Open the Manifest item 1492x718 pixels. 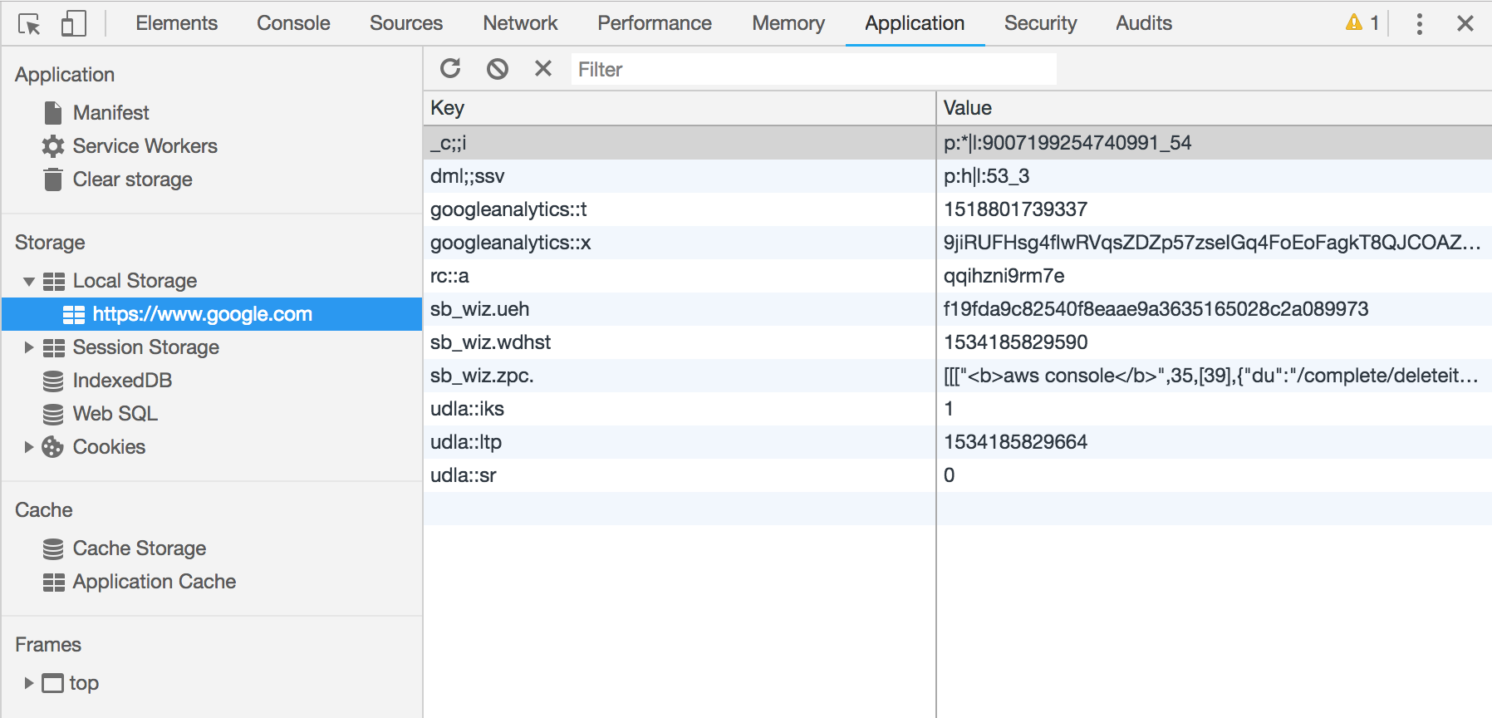click(x=111, y=112)
